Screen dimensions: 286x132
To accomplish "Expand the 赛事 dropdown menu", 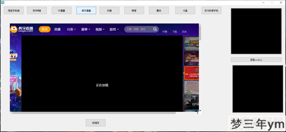I will [86, 29].
